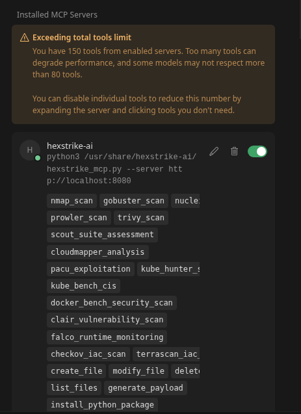Select the generate_payload tool chip
Image resolution: width=301 pixels, height=414 pixels.
tap(146, 387)
